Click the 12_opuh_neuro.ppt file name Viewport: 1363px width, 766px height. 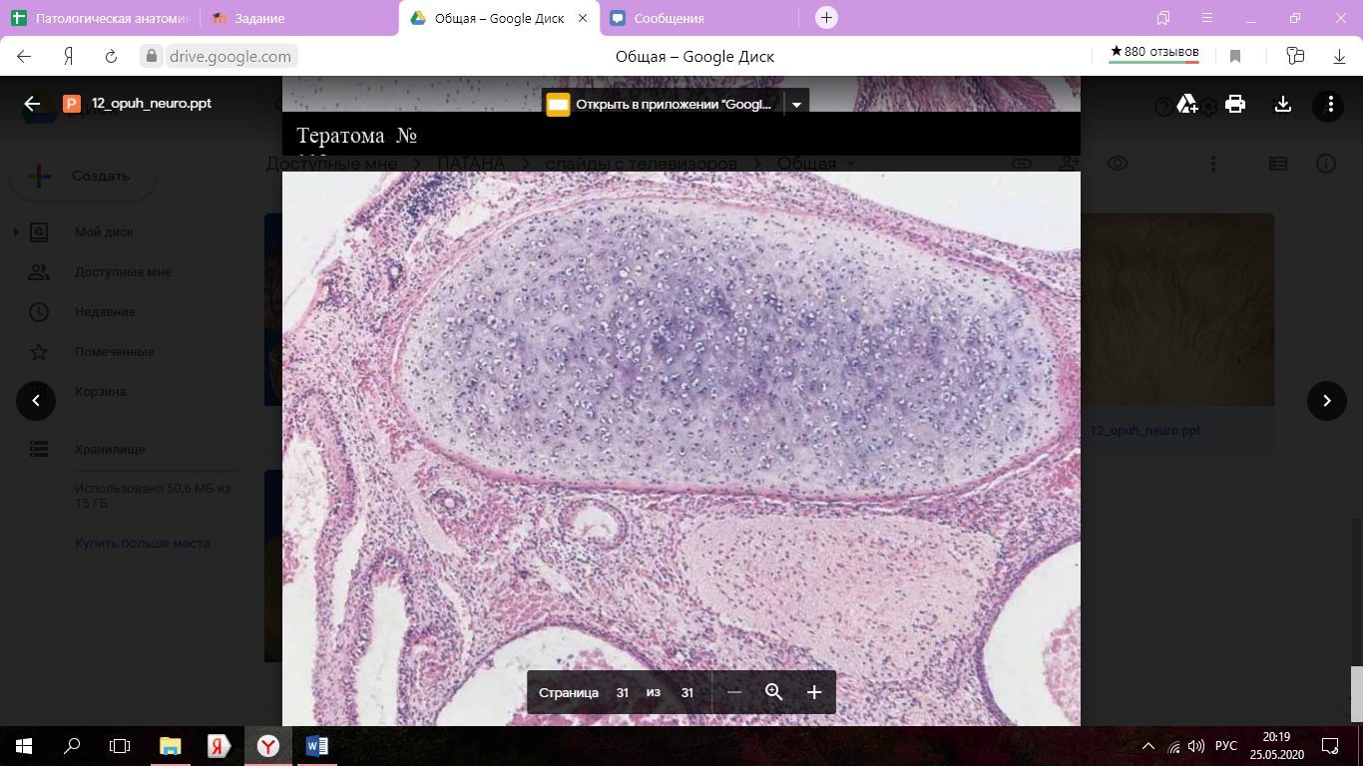152,104
